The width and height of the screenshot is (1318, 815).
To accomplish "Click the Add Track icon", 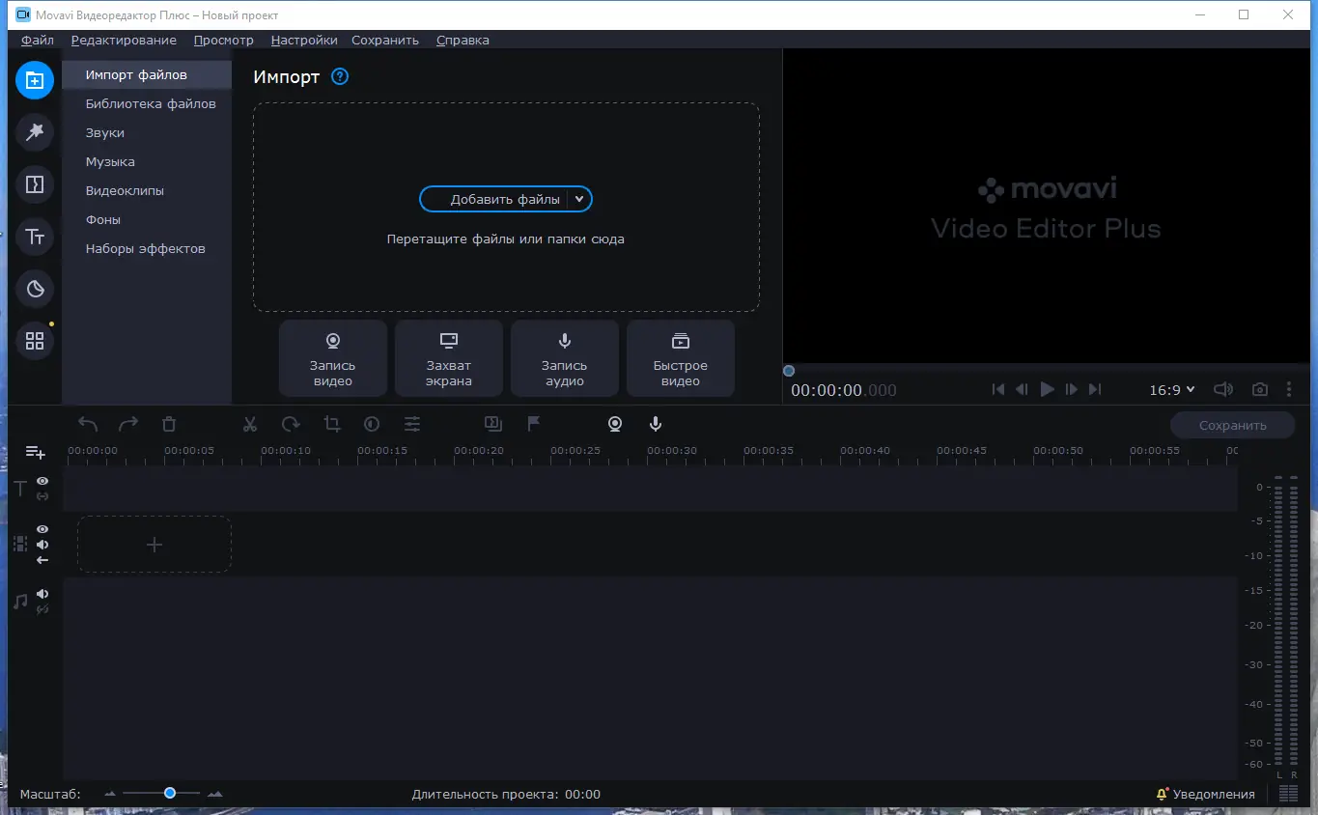I will tap(35, 451).
